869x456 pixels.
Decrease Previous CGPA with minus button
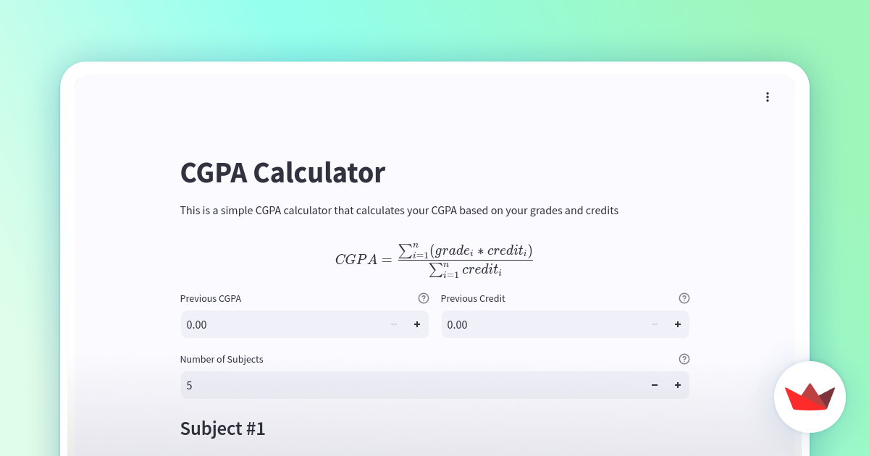point(394,324)
